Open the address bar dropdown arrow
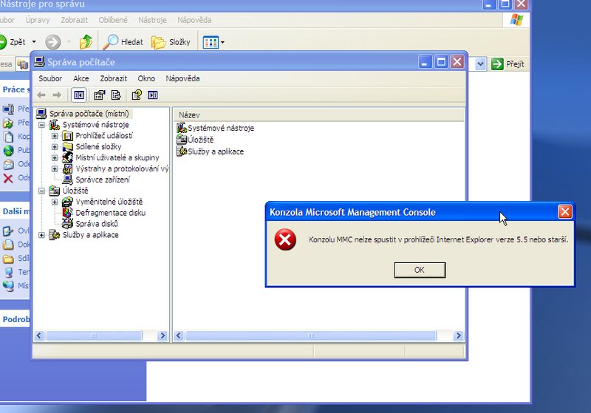The height and width of the screenshot is (413, 591). click(x=480, y=64)
